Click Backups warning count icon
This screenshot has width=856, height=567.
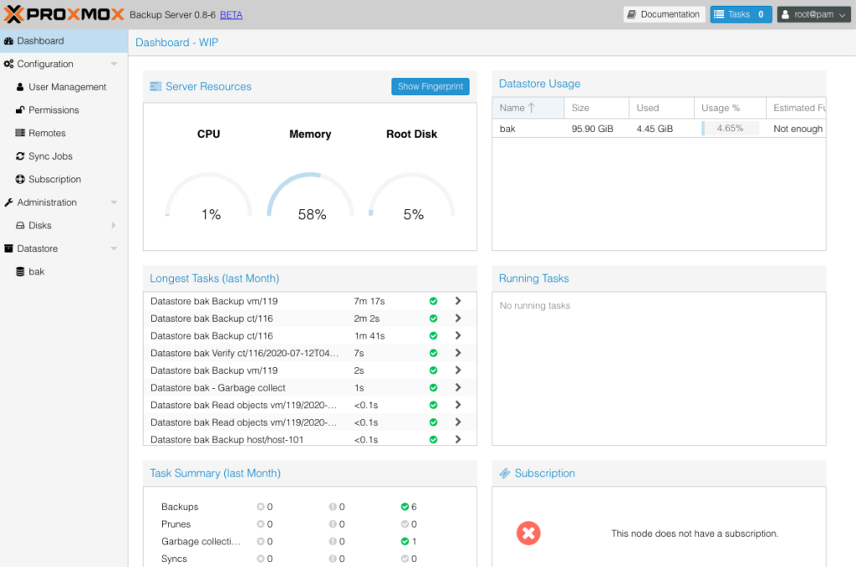pyautogui.click(x=333, y=507)
